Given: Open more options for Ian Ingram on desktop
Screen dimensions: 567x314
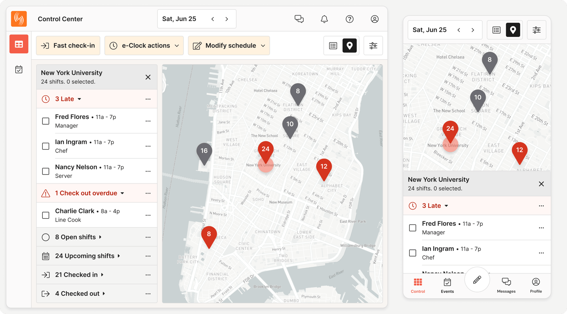Looking at the screenshot, I should 148,146.
